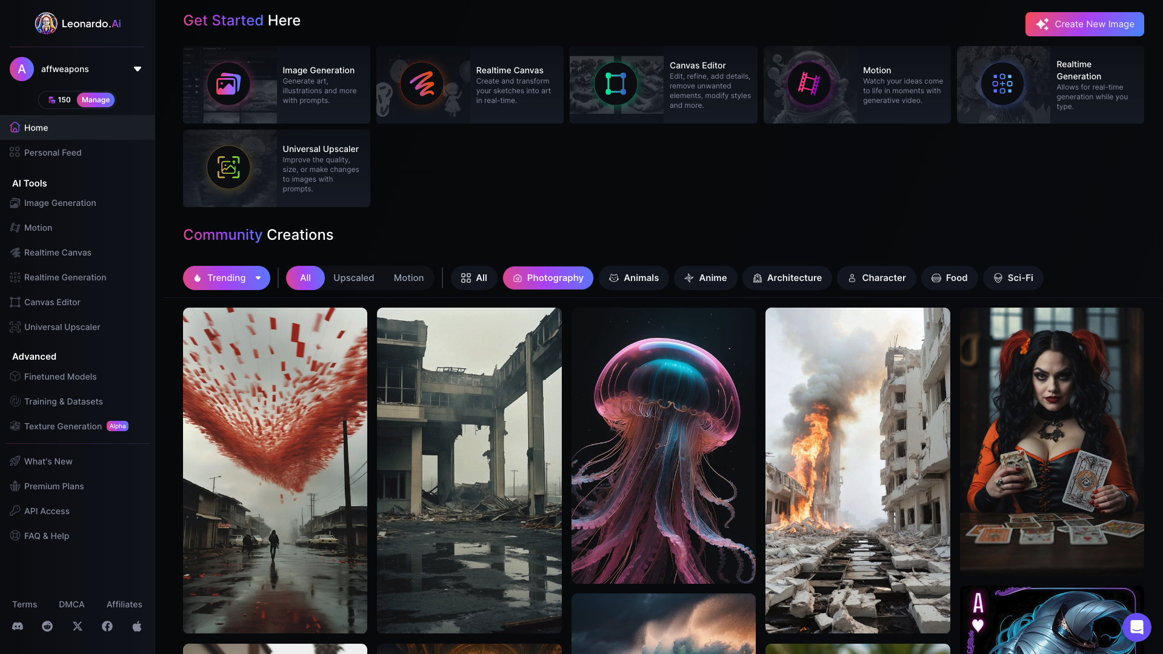Open the Realtime Canvas feature card

coord(470,85)
